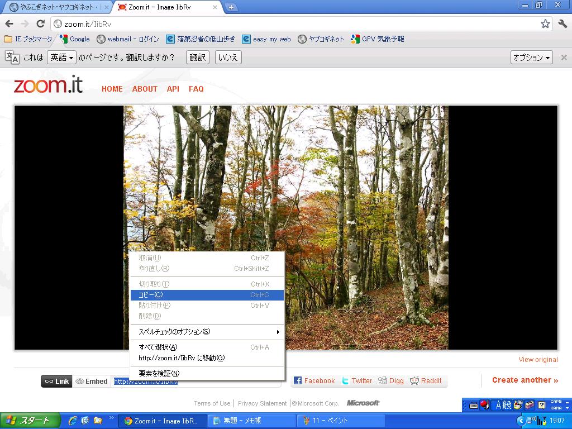The width and height of the screenshot is (572, 429).
Task: Click the address bar URL field
Action: coord(296,24)
